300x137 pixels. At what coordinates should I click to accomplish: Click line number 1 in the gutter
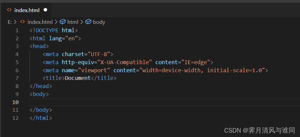[17, 30]
